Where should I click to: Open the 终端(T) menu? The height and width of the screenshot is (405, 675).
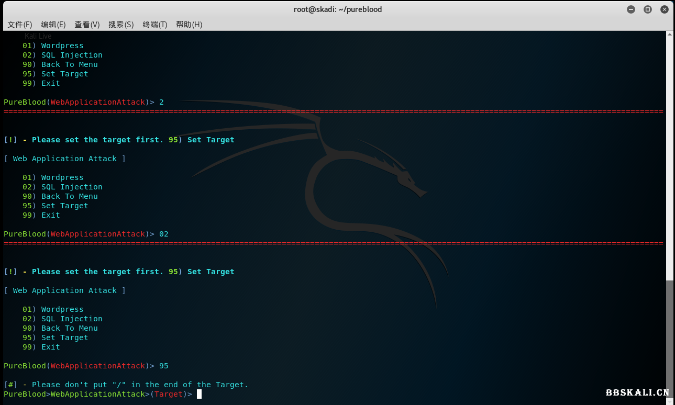coord(155,25)
